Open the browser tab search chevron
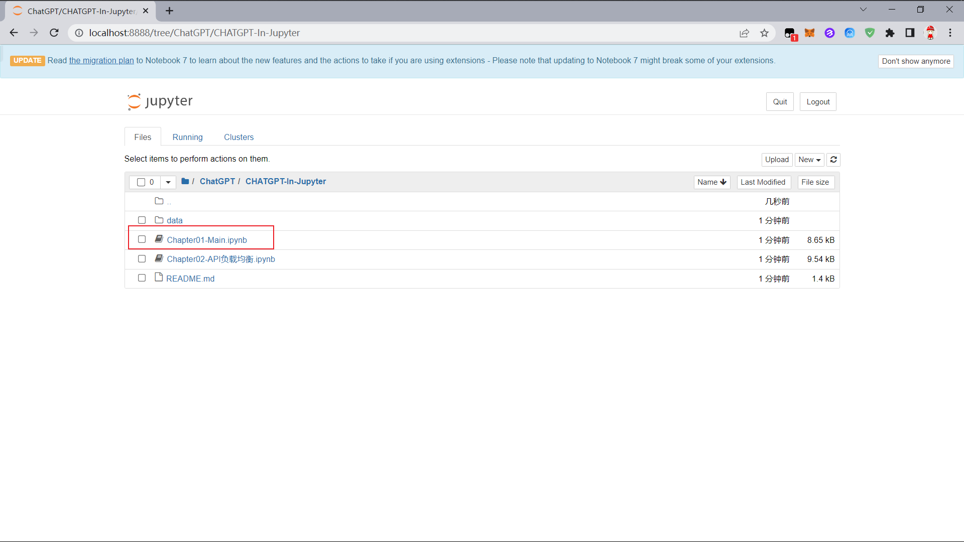The height and width of the screenshot is (542, 964). [x=863, y=10]
